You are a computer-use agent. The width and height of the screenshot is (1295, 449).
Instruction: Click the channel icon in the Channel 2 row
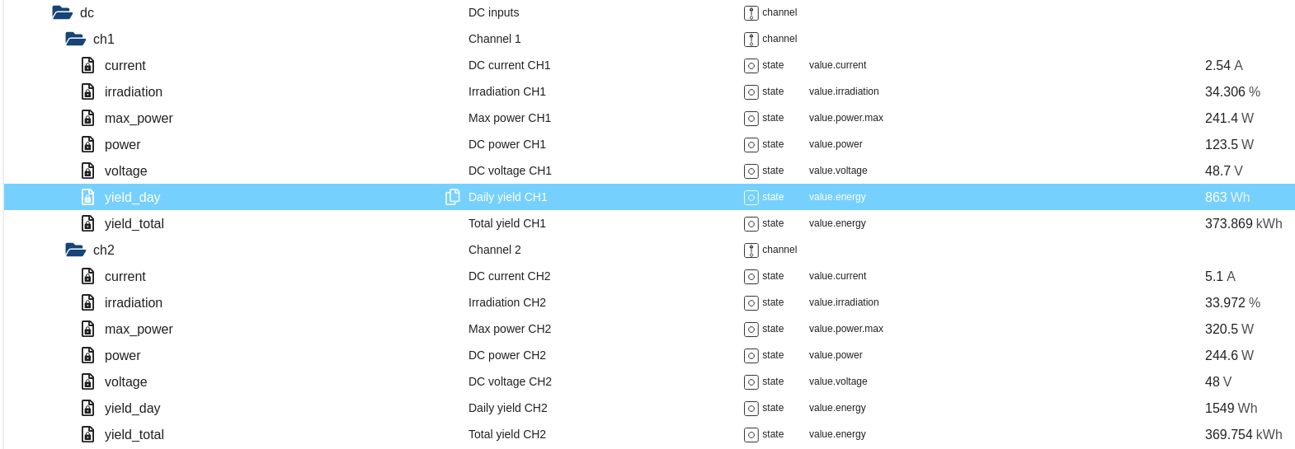[751, 250]
